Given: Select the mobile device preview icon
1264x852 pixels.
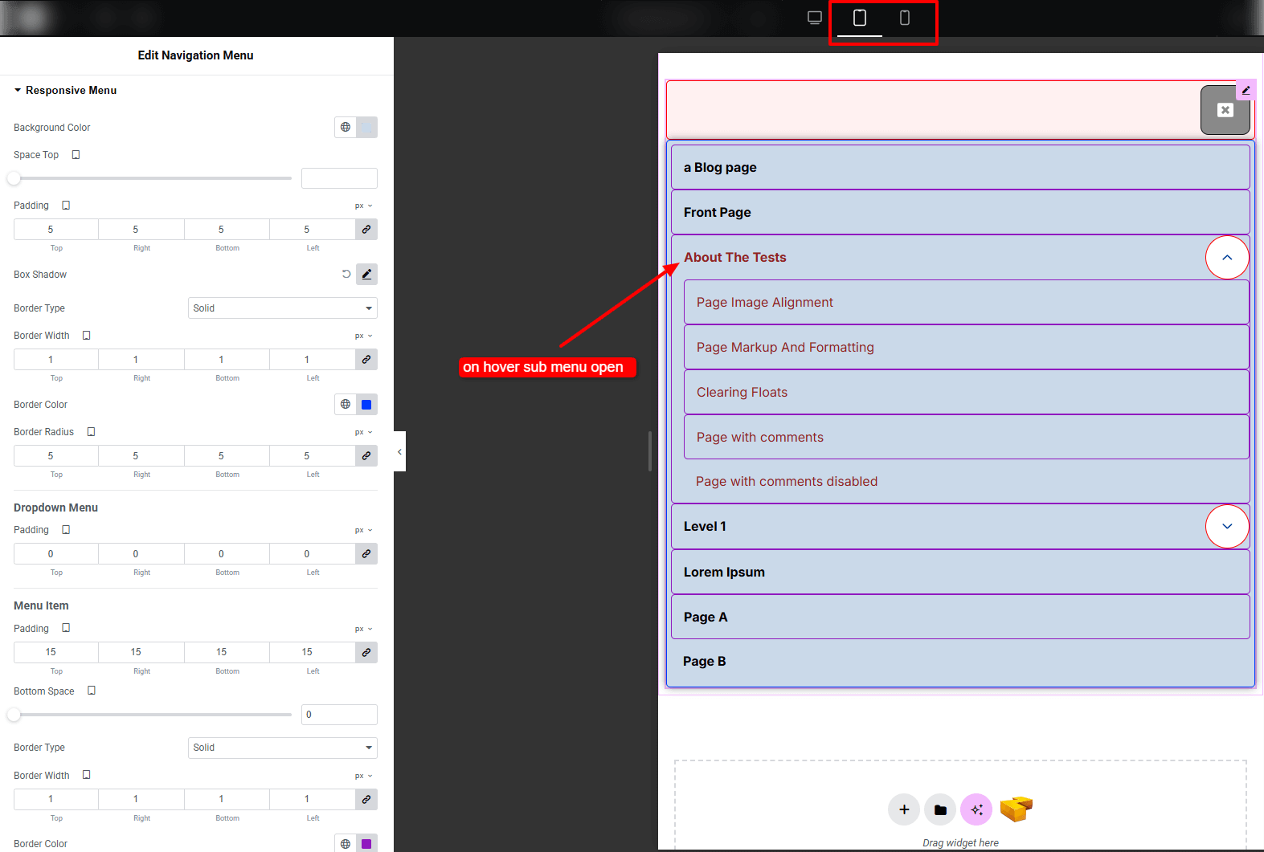Looking at the screenshot, I should click(904, 18).
